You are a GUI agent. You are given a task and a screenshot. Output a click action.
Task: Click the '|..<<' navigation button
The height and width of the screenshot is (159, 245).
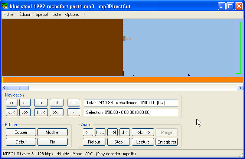click(41, 112)
